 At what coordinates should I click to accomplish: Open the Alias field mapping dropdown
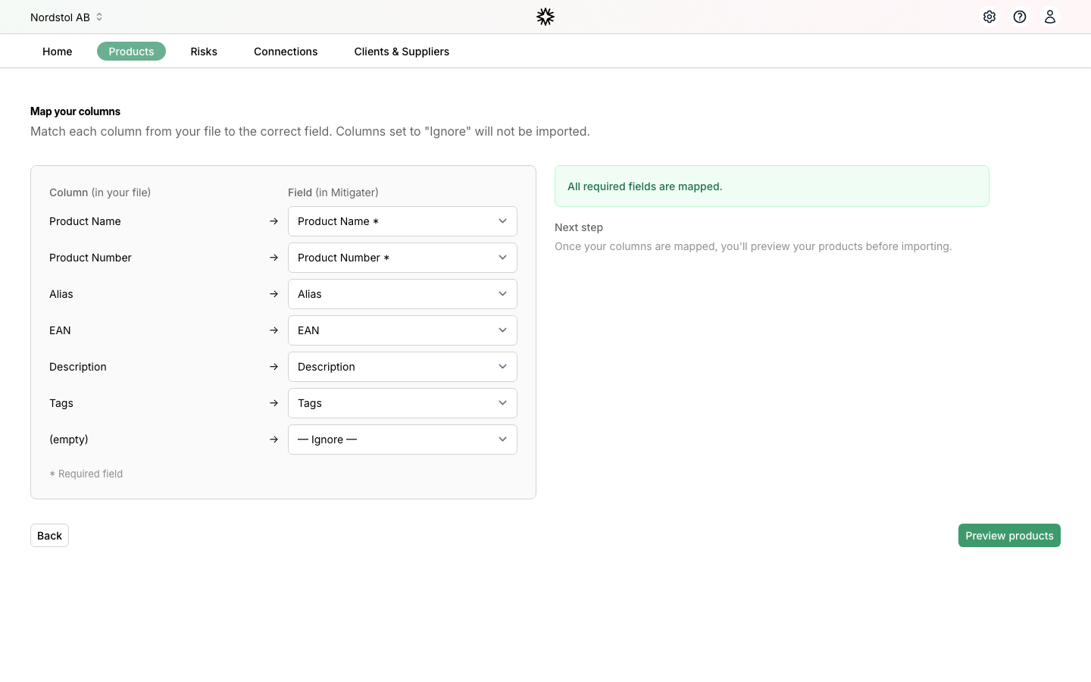coord(402,294)
